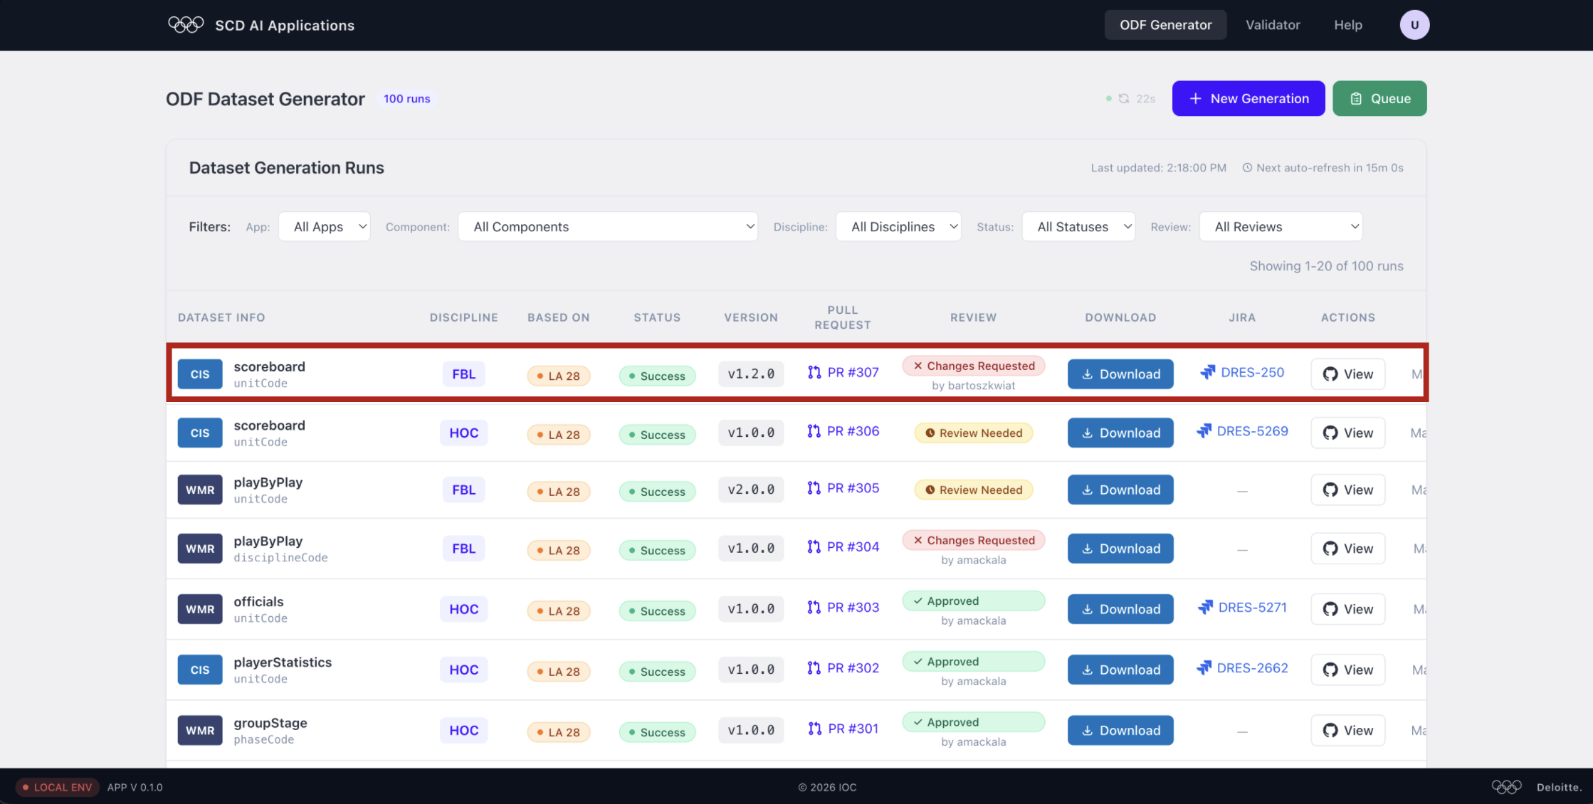Click the 100 runs badge
Image resolution: width=1593 pixels, height=804 pixels.
[407, 99]
